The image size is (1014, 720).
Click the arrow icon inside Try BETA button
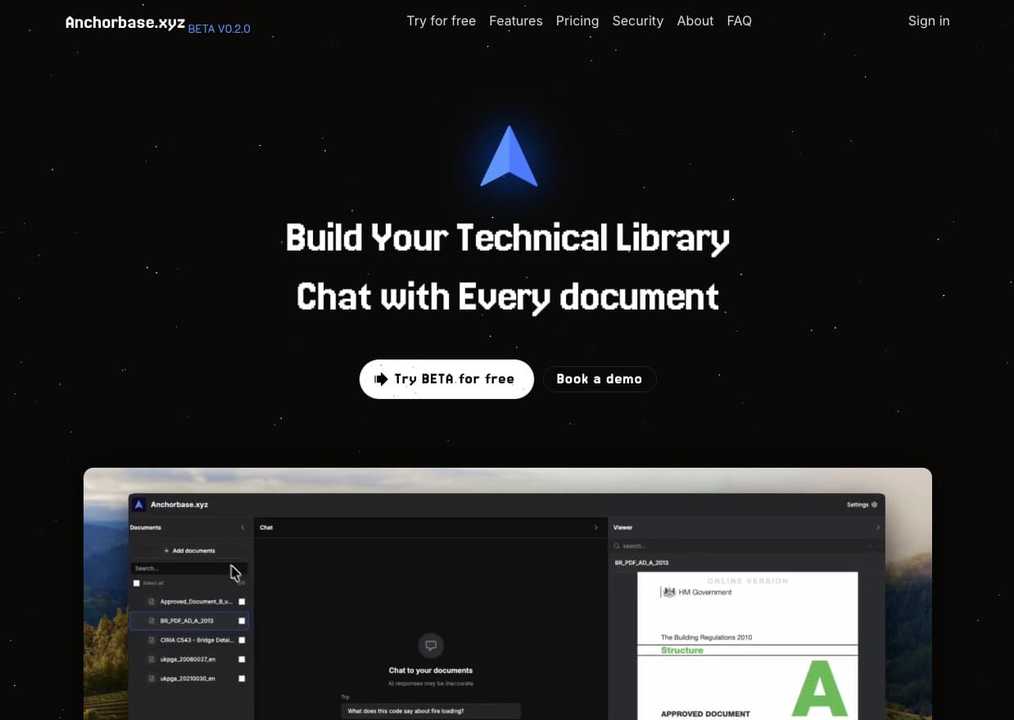point(381,379)
